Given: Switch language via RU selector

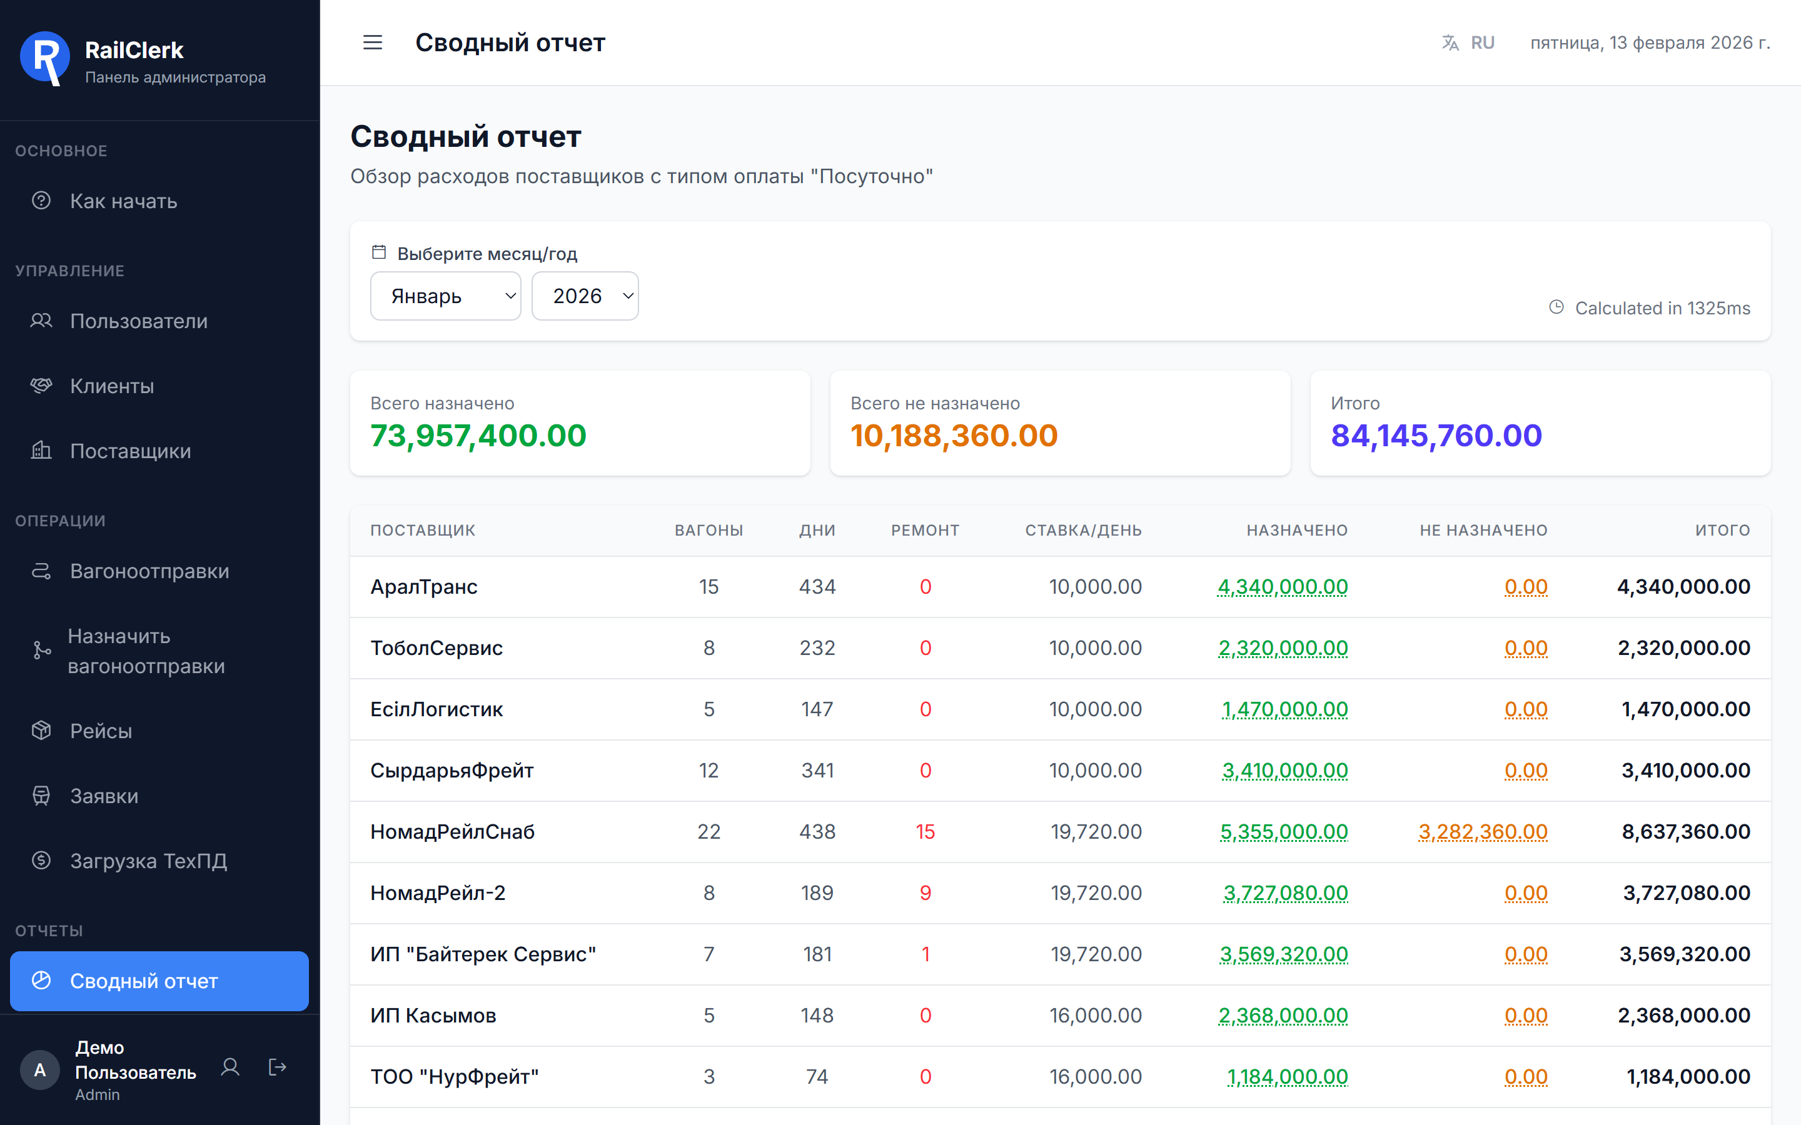Looking at the screenshot, I should (1481, 42).
